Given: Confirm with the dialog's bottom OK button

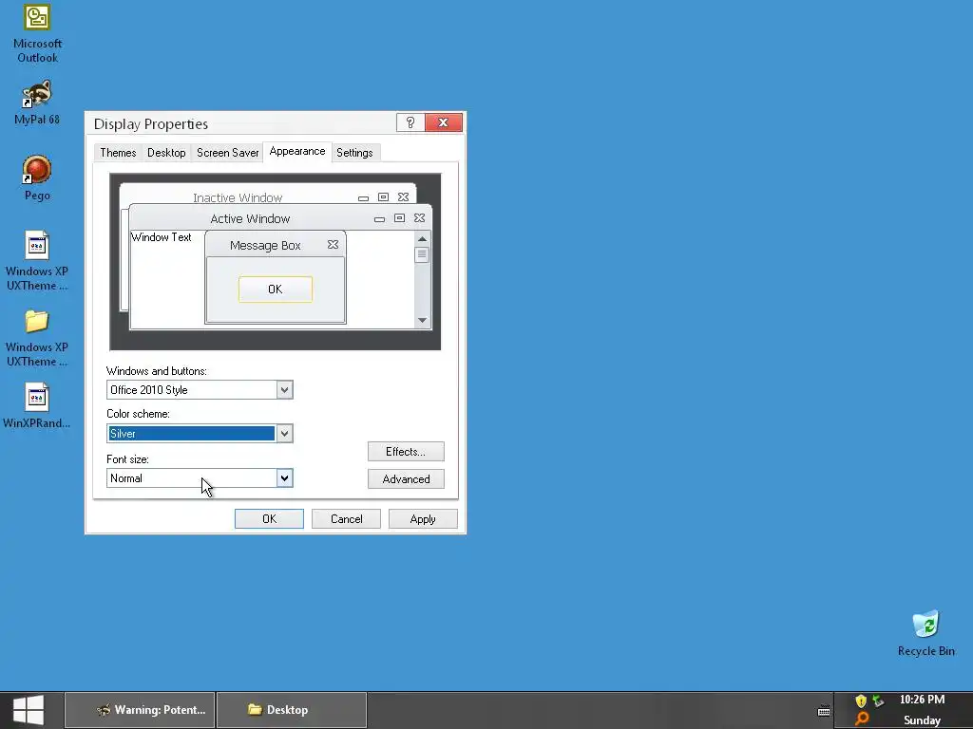Looking at the screenshot, I should click(269, 519).
